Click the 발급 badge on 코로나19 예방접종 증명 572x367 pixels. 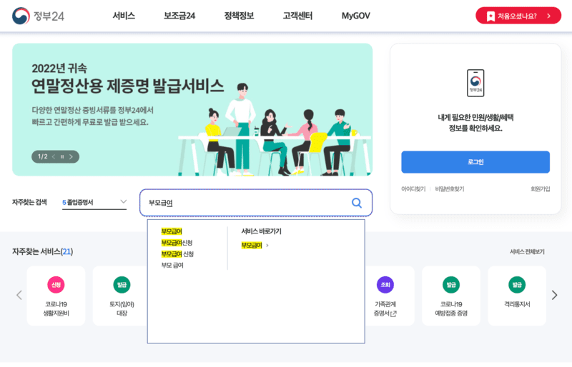451,285
